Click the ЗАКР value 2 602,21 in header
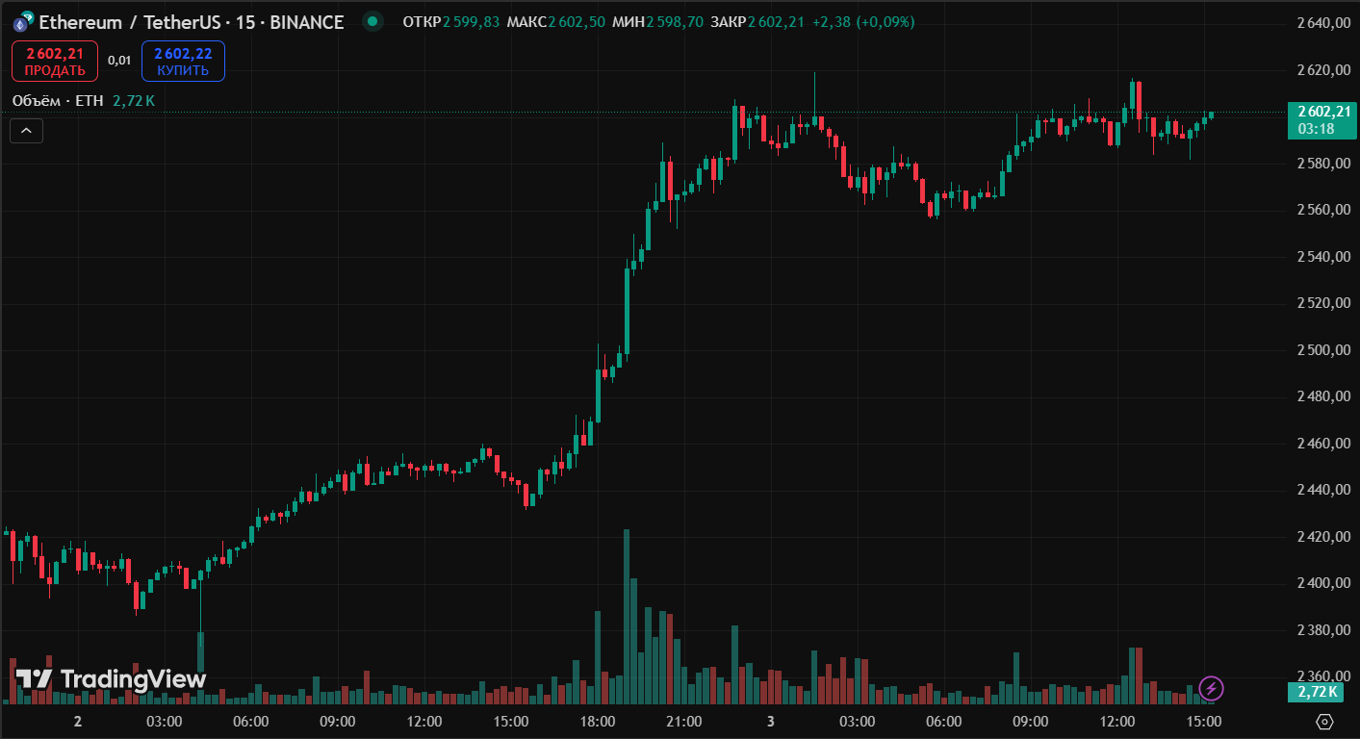Viewport: 1360px width, 739px height. point(776,22)
